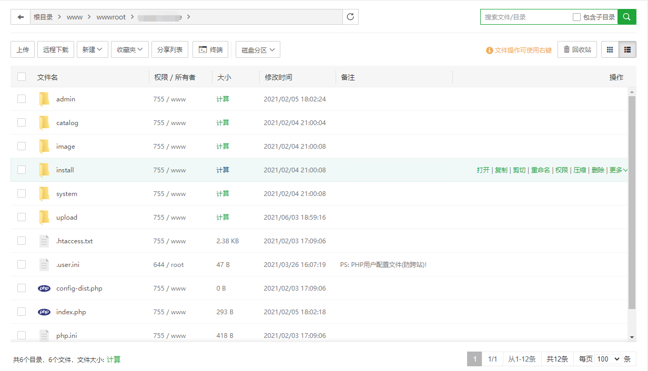648x371 pixels.
Task: Click wwwroot in the breadcrumb path
Action: [x=111, y=17]
